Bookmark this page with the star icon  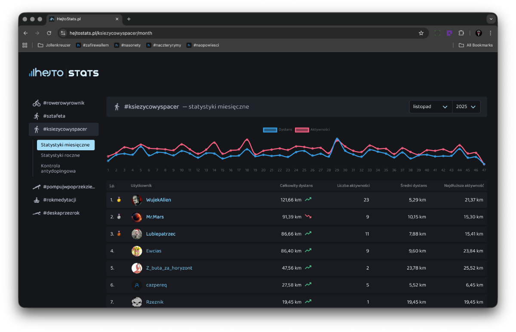coord(421,33)
